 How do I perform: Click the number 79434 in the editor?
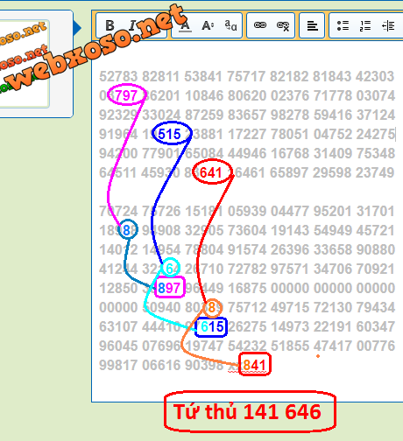376,307
